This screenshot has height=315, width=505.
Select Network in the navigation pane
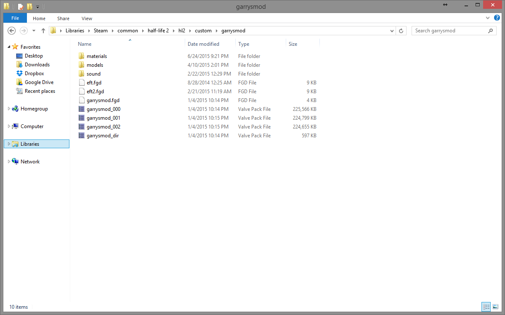pyautogui.click(x=30, y=162)
